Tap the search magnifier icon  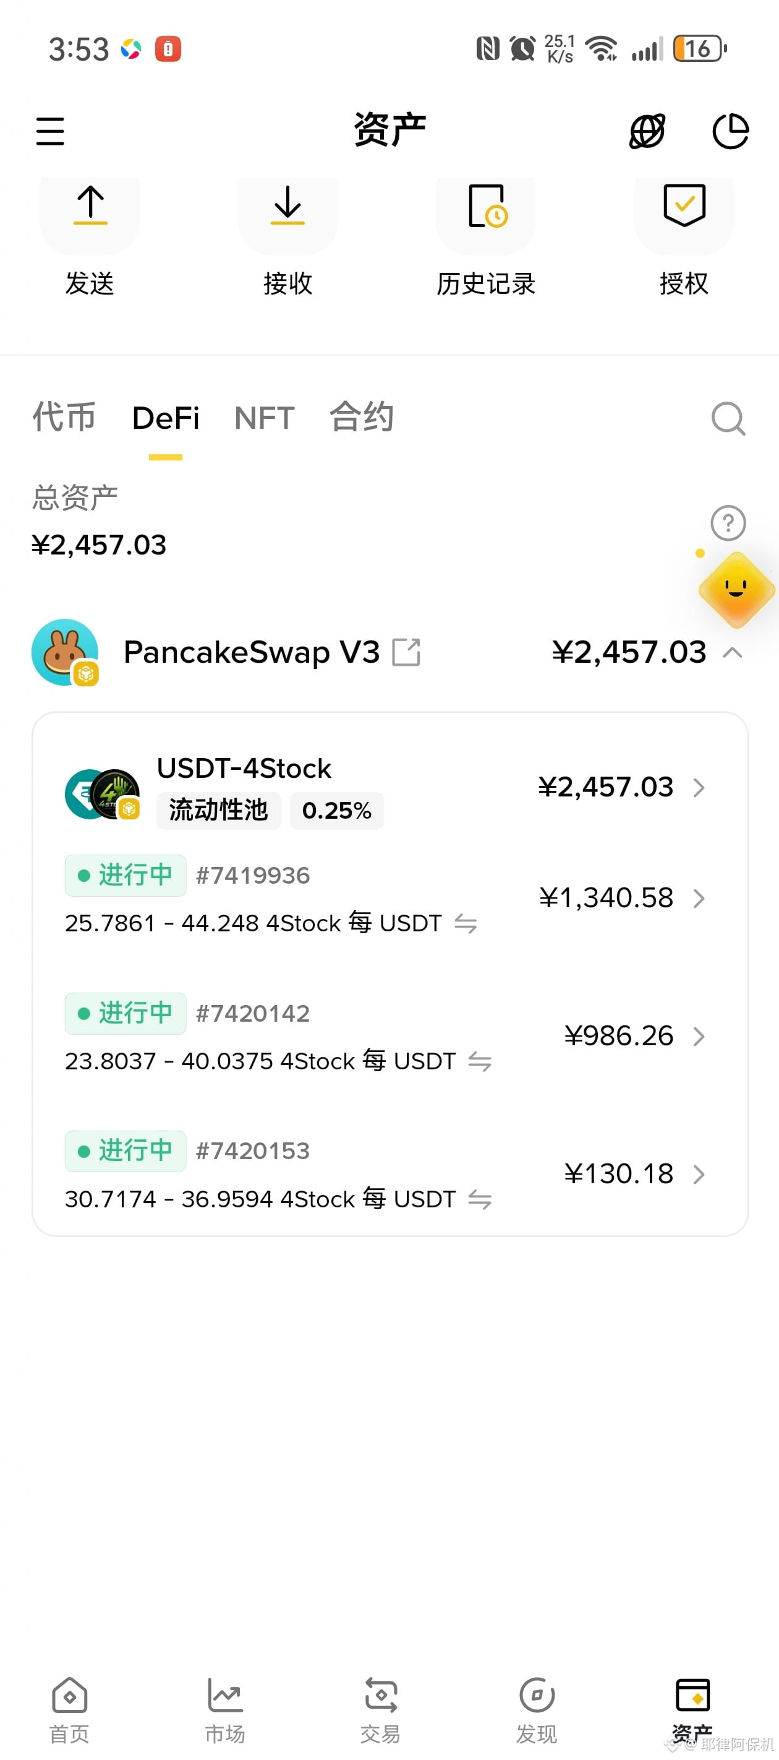(728, 418)
